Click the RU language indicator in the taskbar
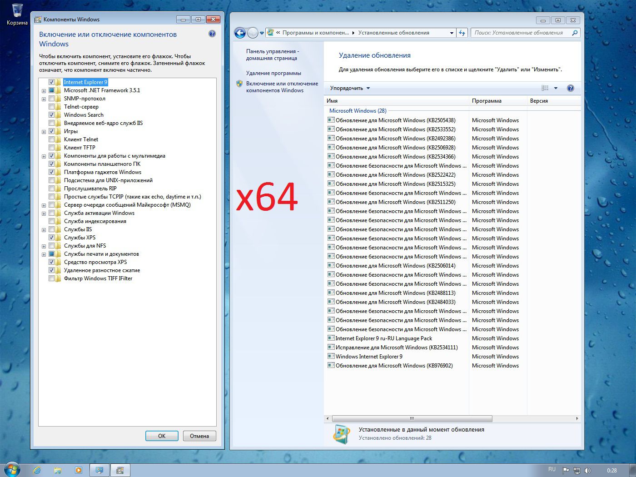 (x=552, y=469)
